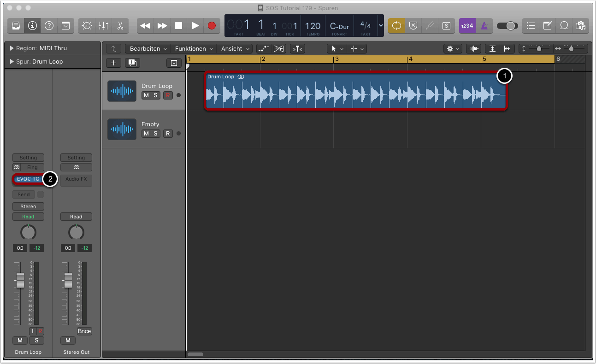Open the Library panel icon
This screenshot has width=596, height=364.
click(16, 26)
